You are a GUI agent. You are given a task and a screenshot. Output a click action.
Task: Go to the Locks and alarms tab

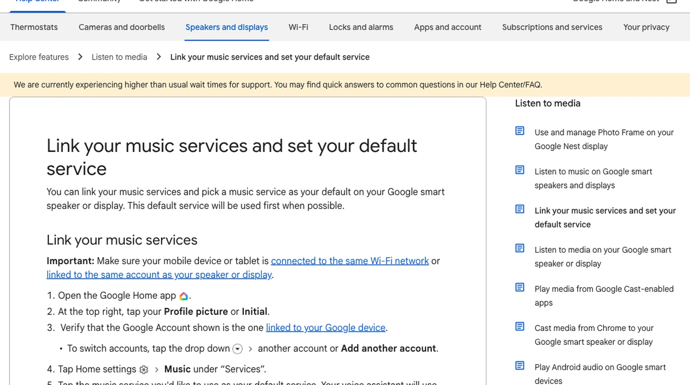point(361,27)
